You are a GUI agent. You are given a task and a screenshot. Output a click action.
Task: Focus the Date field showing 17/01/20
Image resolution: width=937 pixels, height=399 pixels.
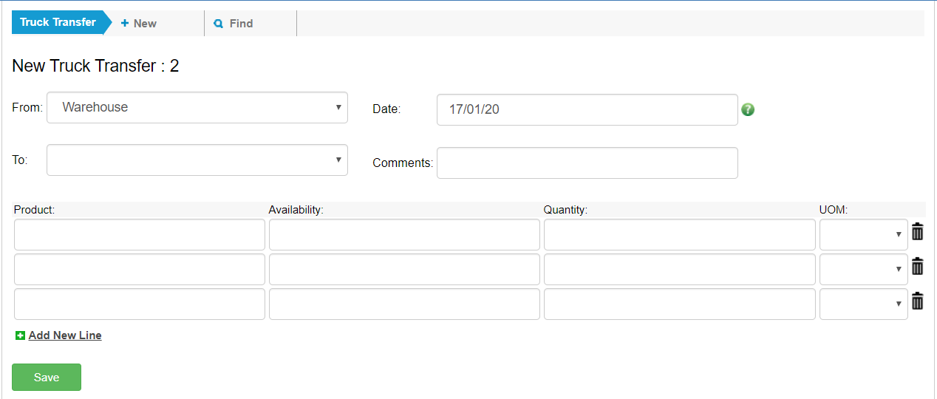587,110
